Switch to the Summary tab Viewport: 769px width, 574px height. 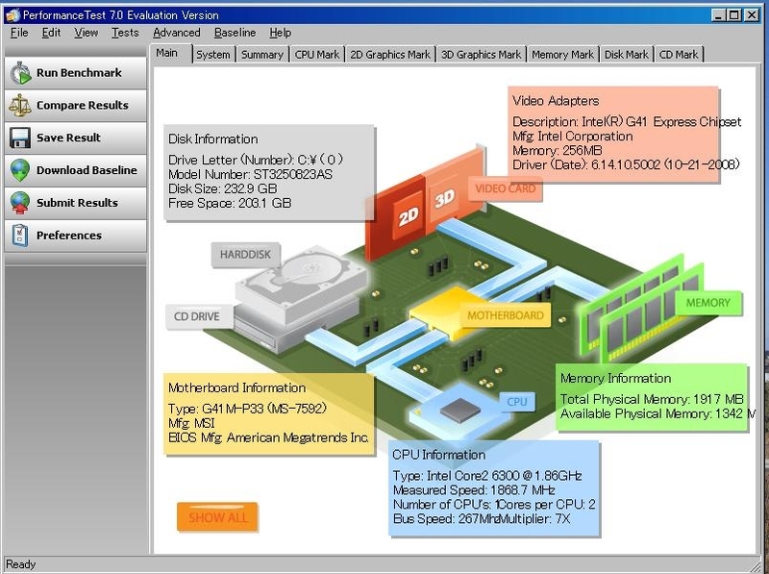262,55
